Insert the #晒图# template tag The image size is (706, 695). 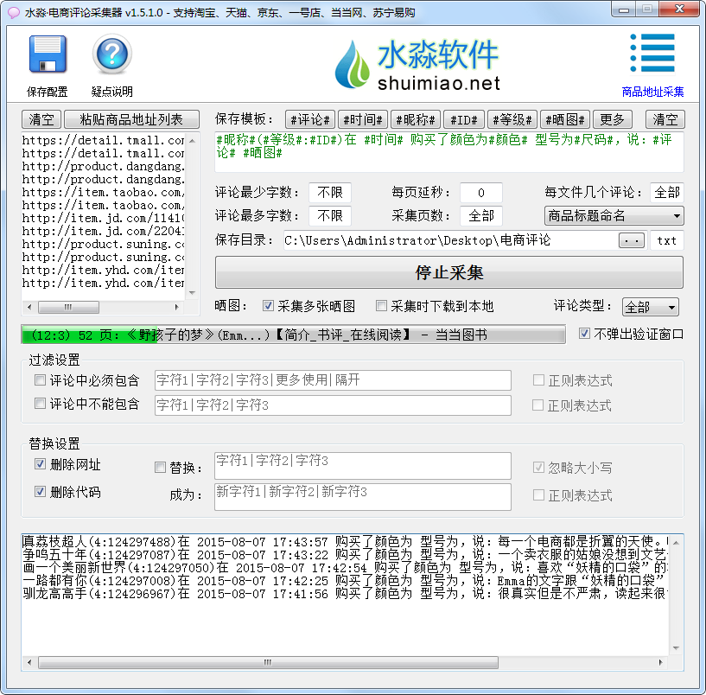click(x=566, y=119)
